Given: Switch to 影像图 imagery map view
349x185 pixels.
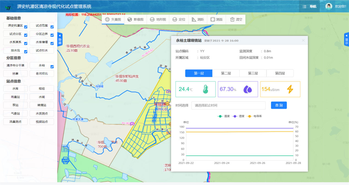Looking at the screenshot, I should pyautogui.click(x=136, y=20).
